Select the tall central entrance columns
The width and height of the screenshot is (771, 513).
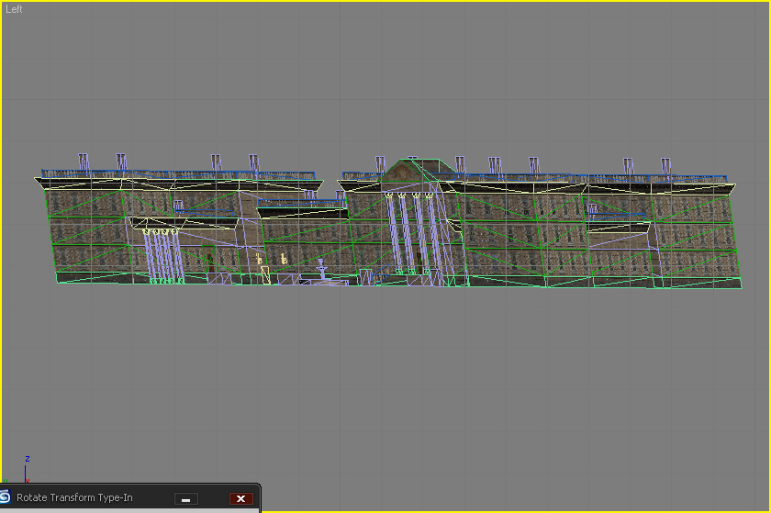pyautogui.click(x=410, y=234)
